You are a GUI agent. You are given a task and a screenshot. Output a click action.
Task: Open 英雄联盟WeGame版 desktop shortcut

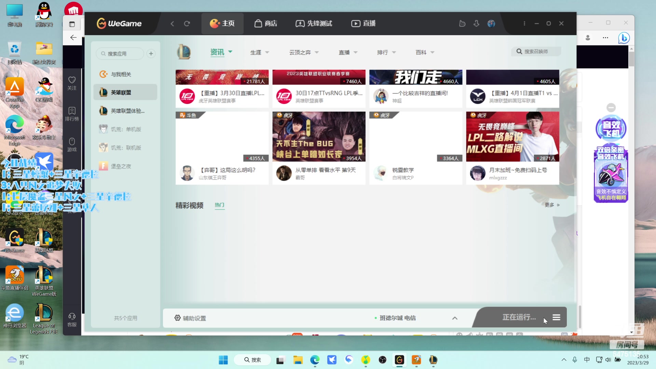[x=44, y=282]
